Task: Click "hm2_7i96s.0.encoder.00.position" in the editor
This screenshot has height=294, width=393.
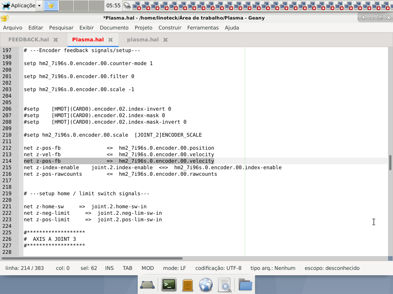Action: click(x=167, y=148)
